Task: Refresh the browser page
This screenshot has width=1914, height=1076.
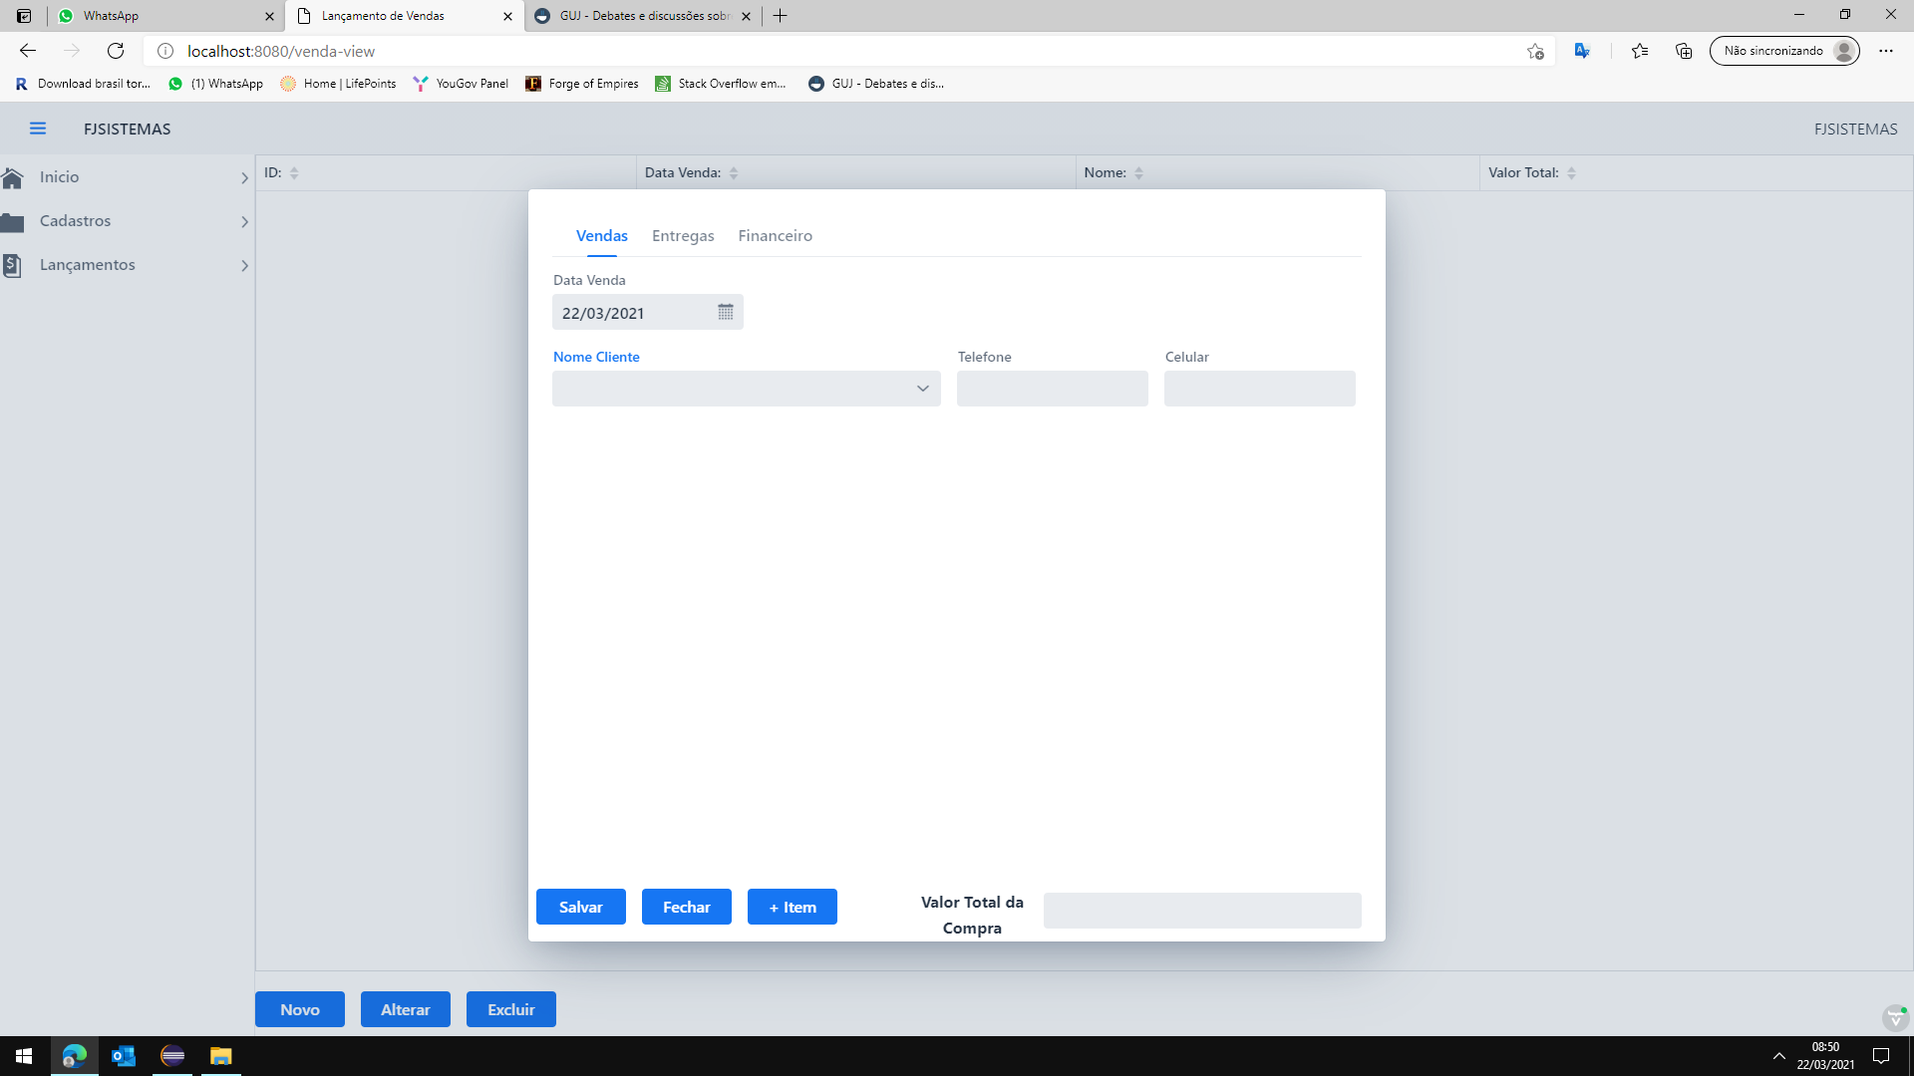Action: point(116,51)
